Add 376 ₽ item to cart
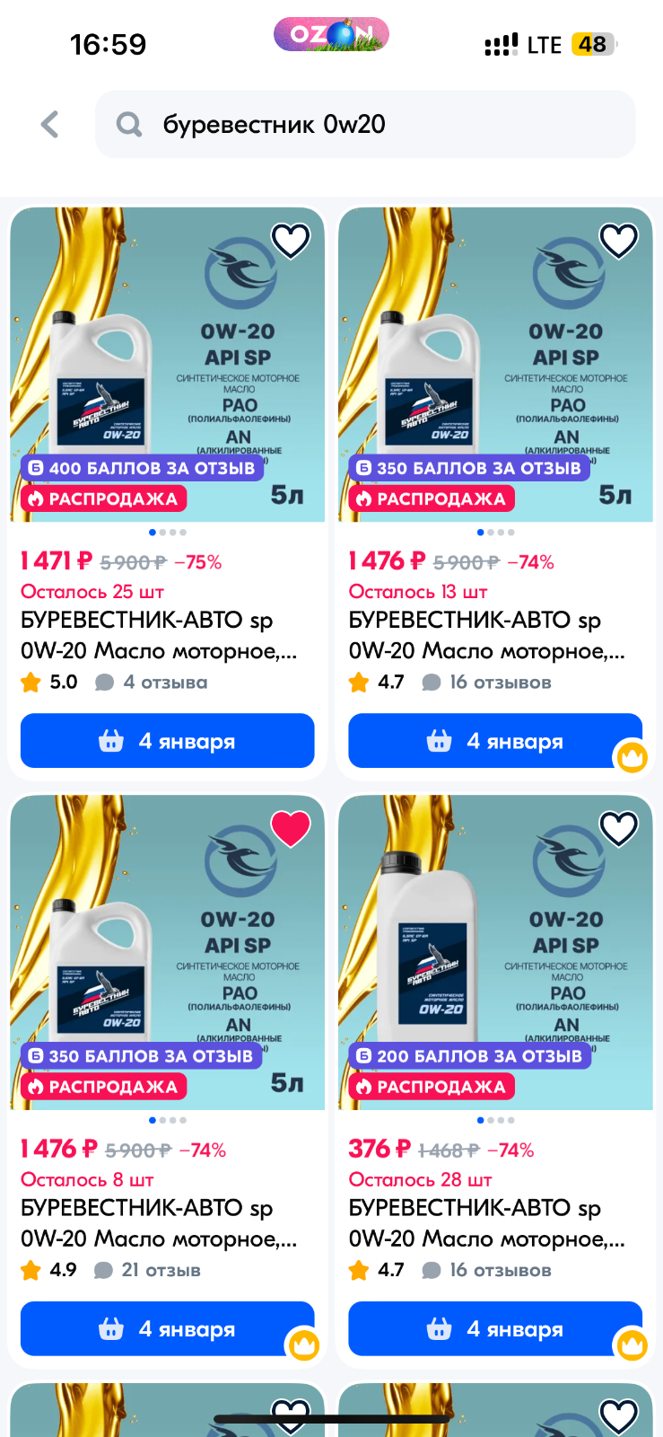663x1437 pixels. coord(495,1328)
